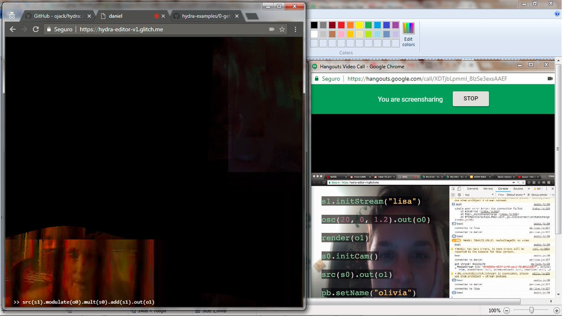Switch to the Sources tab in DevTools
This screenshot has width=579, height=316.
point(518,189)
